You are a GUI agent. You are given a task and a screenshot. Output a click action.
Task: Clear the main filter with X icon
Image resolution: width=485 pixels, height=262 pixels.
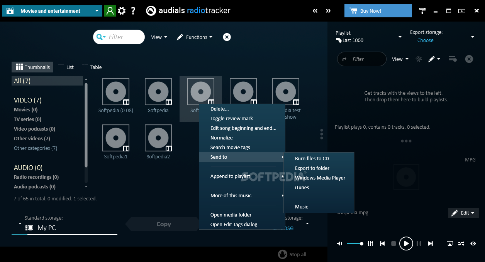click(x=227, y=37)
